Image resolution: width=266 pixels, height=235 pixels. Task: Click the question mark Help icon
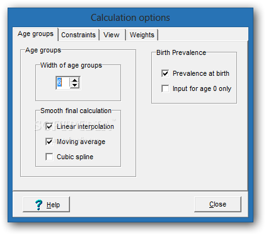[x=38, y=205]
